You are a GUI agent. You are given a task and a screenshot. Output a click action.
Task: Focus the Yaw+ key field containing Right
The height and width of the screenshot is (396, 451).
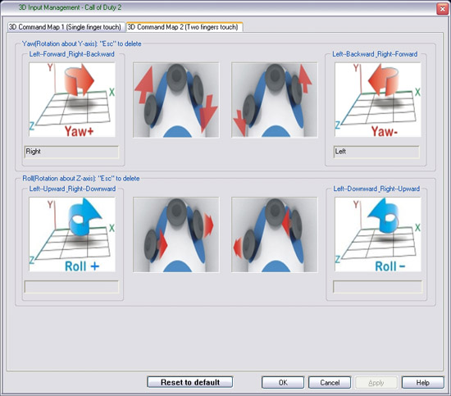tap(71, 152)
